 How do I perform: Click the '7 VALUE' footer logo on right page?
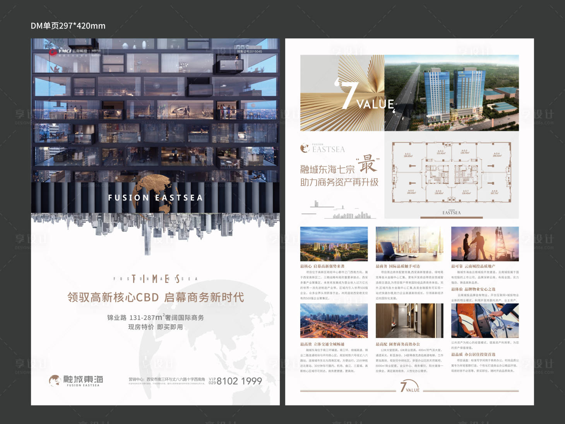pyautogui.click(x=410, y=387)
